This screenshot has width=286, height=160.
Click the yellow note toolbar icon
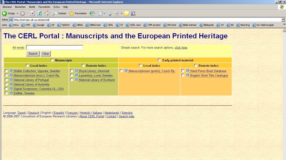[x=126, y=13]
